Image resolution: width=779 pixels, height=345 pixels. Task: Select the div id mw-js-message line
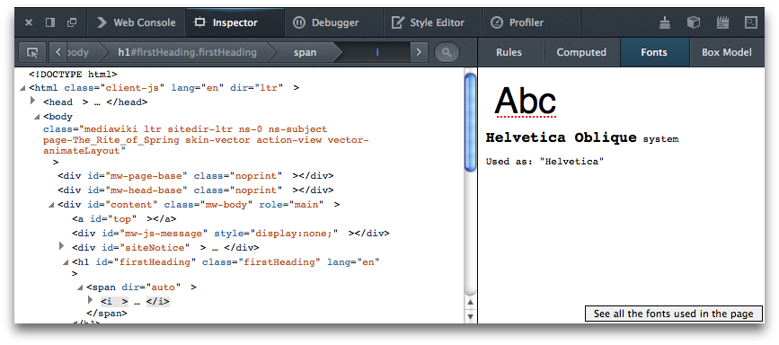tap(231, 234)
